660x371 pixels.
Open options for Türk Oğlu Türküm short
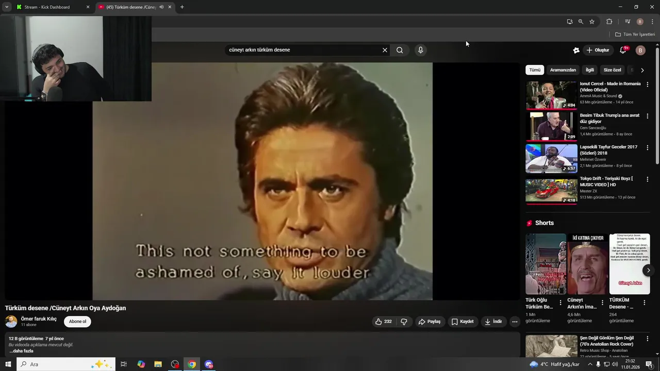coord(560,303)
